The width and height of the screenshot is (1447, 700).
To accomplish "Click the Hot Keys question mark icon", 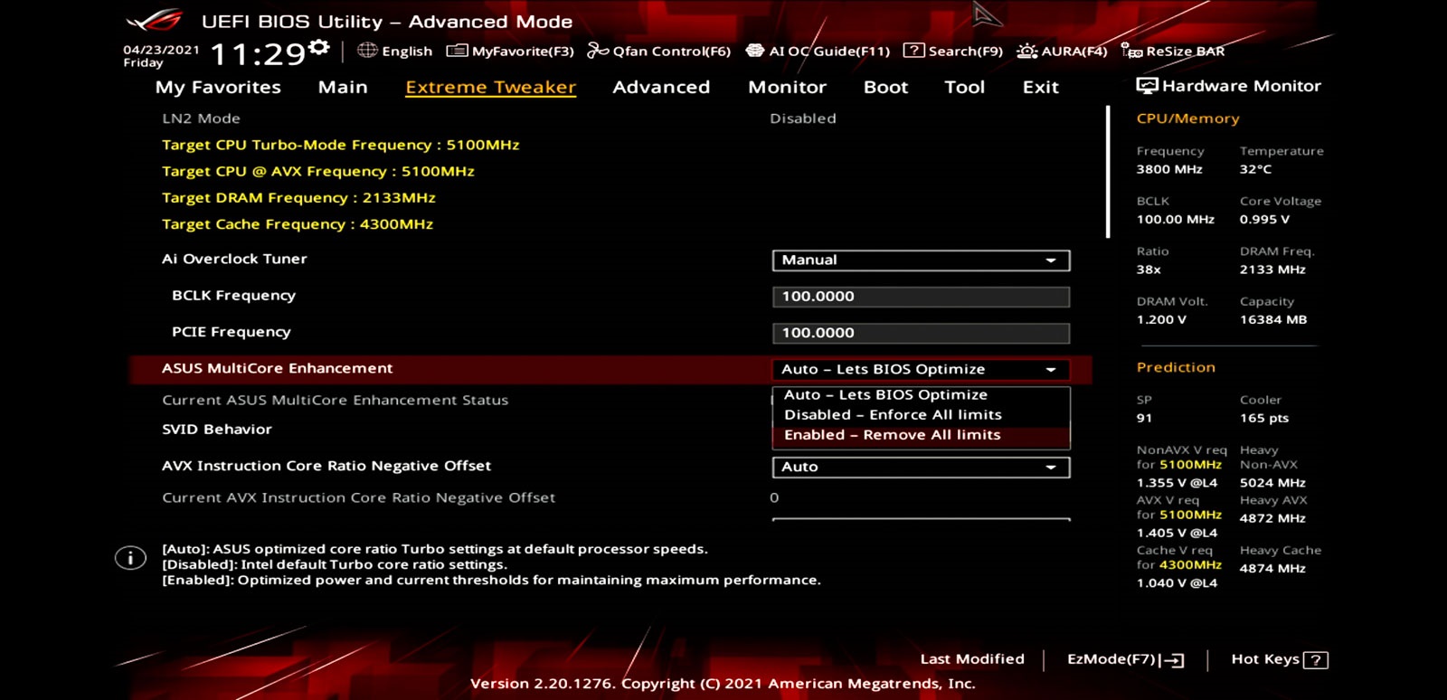I will point(1317,660).
